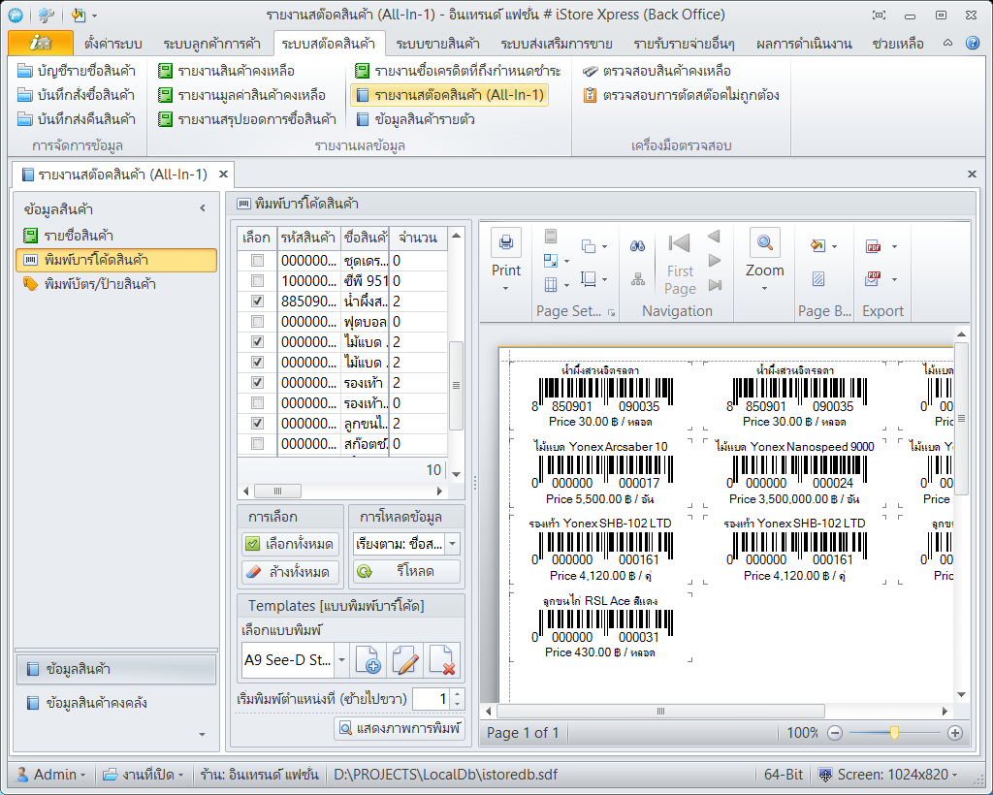Click the Page Color paint bucket icon
993x795 pixels.
[x=818, y=245]
